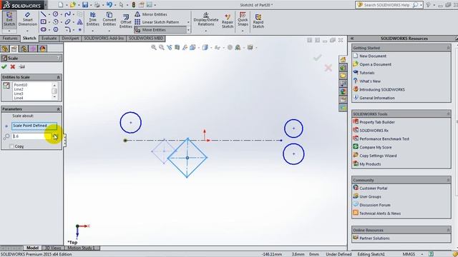Select the Straight Slot tool
Image resolution: width=458 pixels, height=257 pixels.
[x=43, y=29]
